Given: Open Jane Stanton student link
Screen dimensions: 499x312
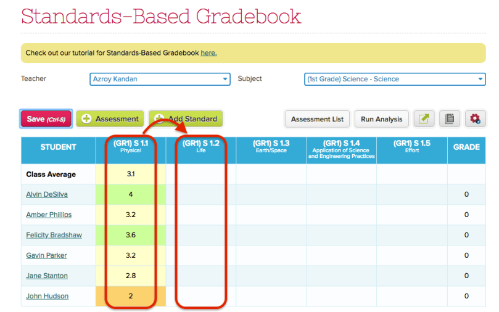Looking at the screenshot, I should tap(47, 276).
